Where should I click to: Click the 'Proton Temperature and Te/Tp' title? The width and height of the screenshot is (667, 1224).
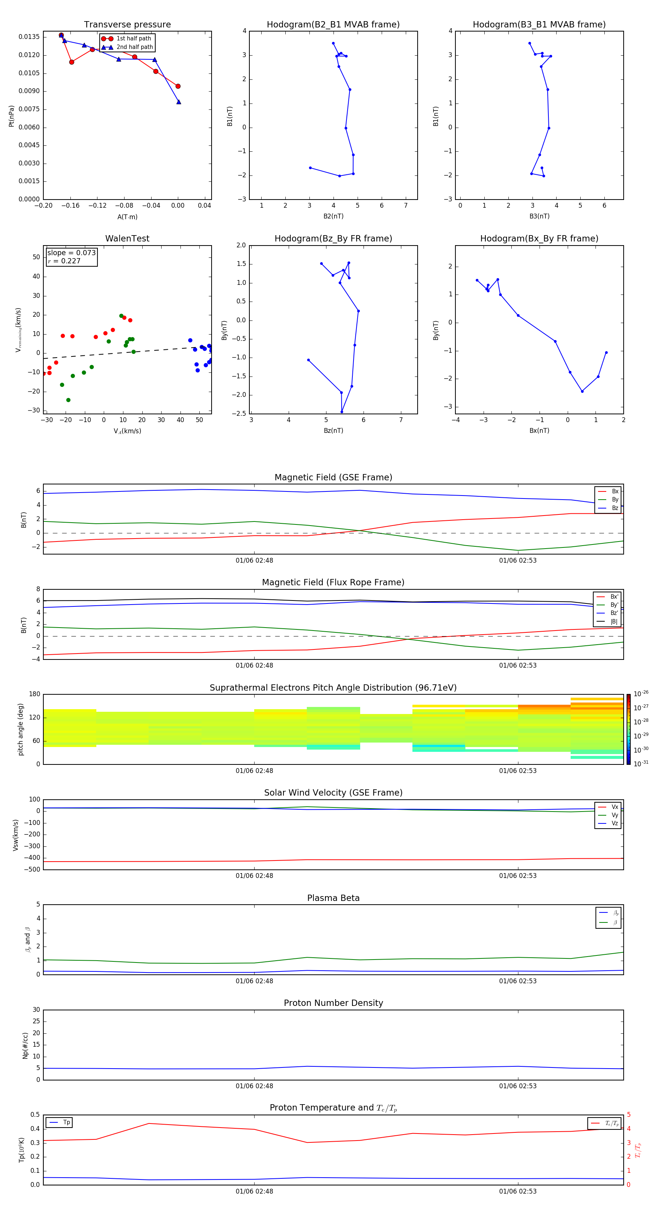[333, 1108]
